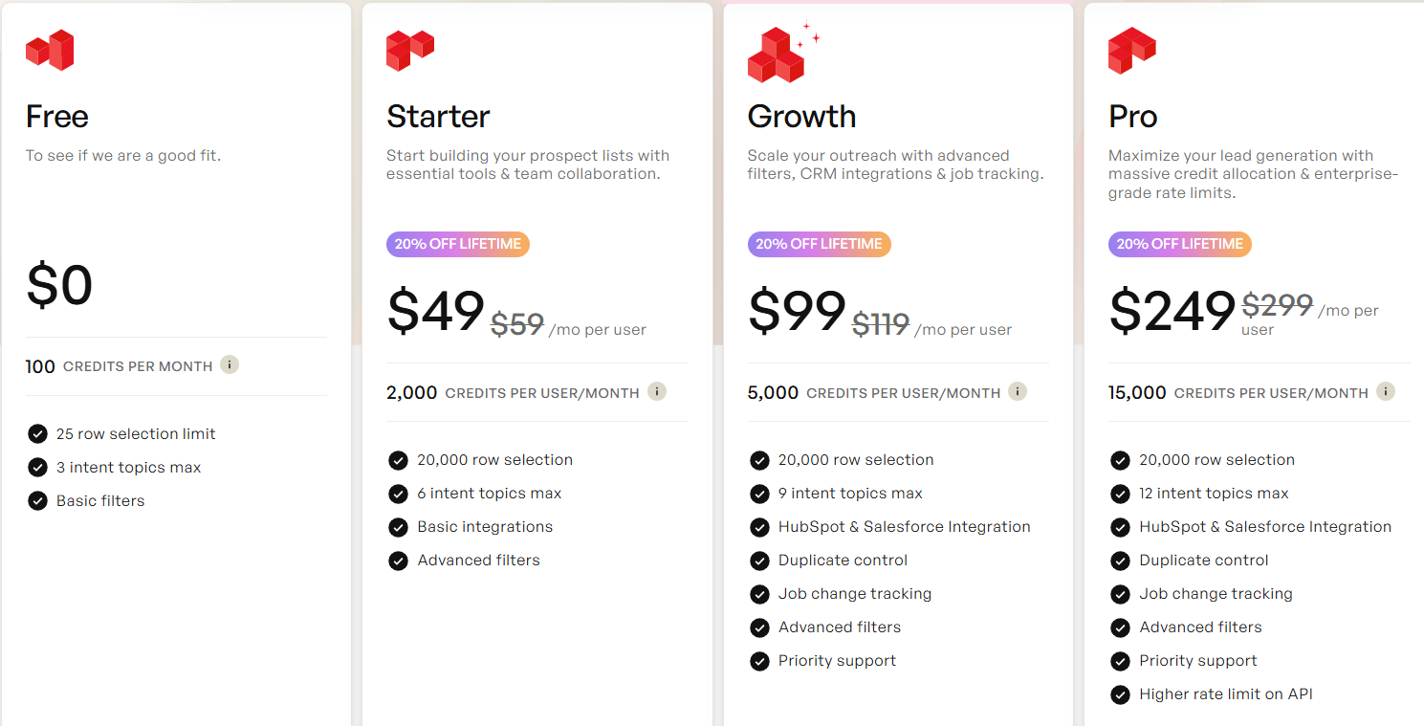Open the credits tooltip icon on the Starter card
Screen dimensions: 1424x726
pos(657,390)
